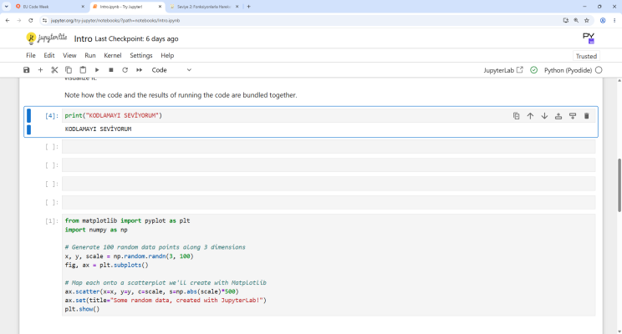Click the second empty code cell
622x334 pixels.
pyautogui.click(x=329, y=165)
